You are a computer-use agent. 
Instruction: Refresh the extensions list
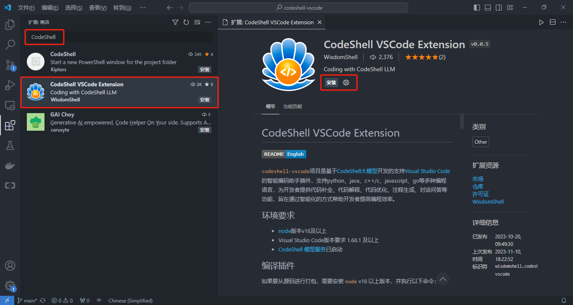click(x=186, y=22)
